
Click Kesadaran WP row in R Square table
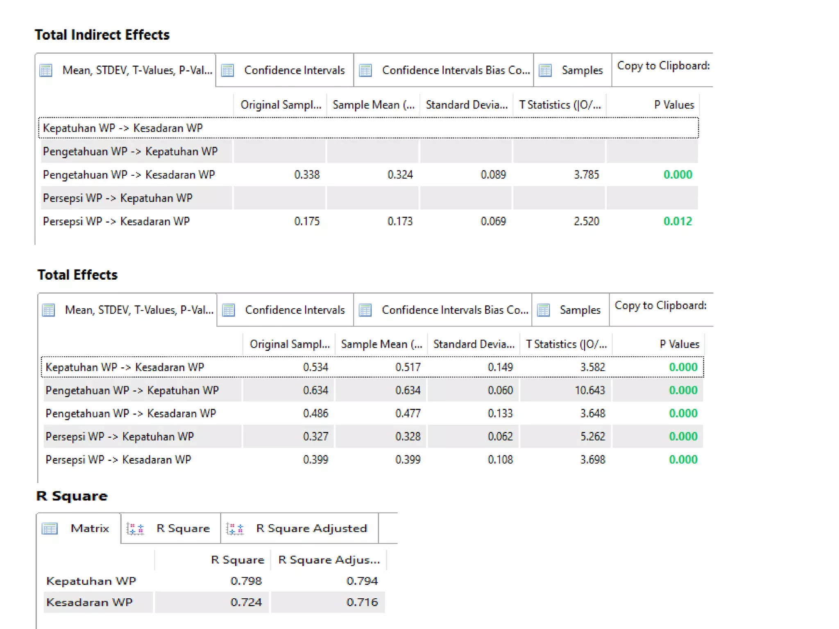[90, 602]
